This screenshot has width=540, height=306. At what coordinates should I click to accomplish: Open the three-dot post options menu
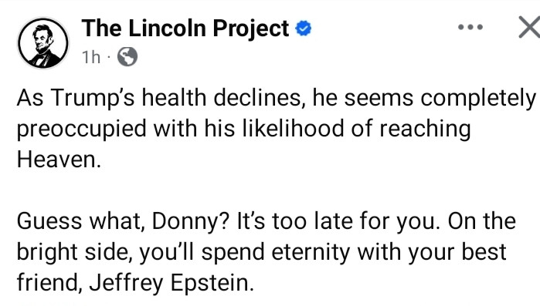[470, 27]
